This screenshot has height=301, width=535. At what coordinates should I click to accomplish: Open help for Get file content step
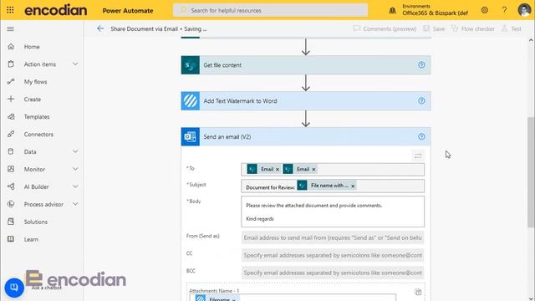(421, 65)
